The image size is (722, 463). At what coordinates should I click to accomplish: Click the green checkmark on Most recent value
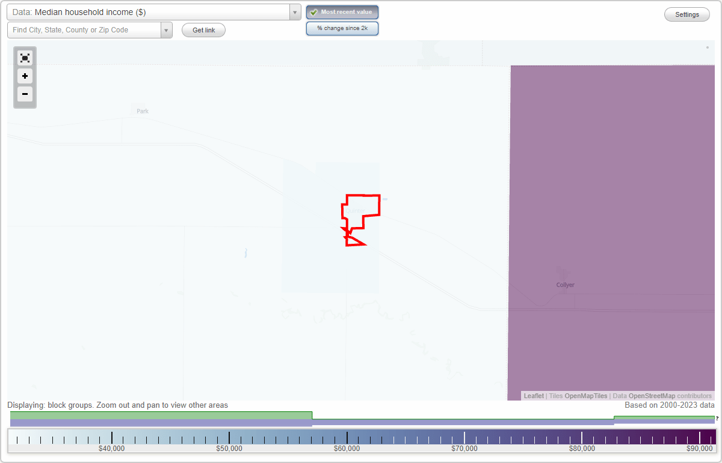pos(314,11)
